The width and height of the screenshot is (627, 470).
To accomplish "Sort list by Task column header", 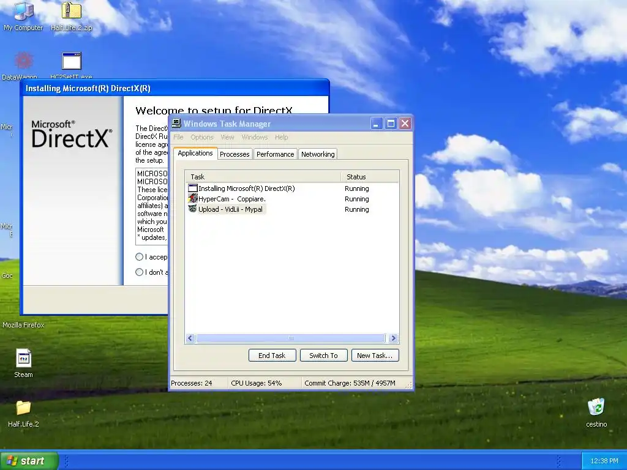I will [x=263, y=177].
